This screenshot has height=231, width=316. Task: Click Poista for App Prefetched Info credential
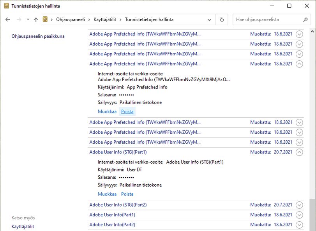127,111
